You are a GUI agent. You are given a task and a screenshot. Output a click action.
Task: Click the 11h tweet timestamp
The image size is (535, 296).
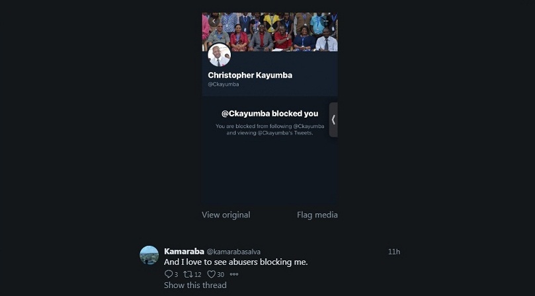(393, 252)
